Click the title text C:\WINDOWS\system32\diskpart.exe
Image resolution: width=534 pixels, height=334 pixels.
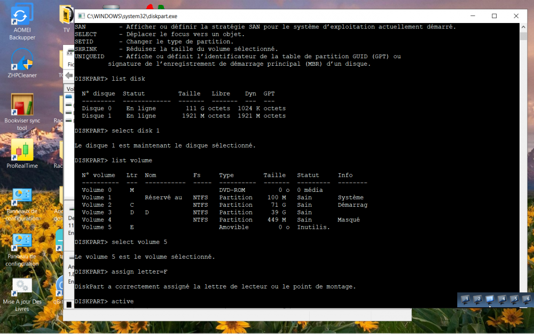(132, 16)
